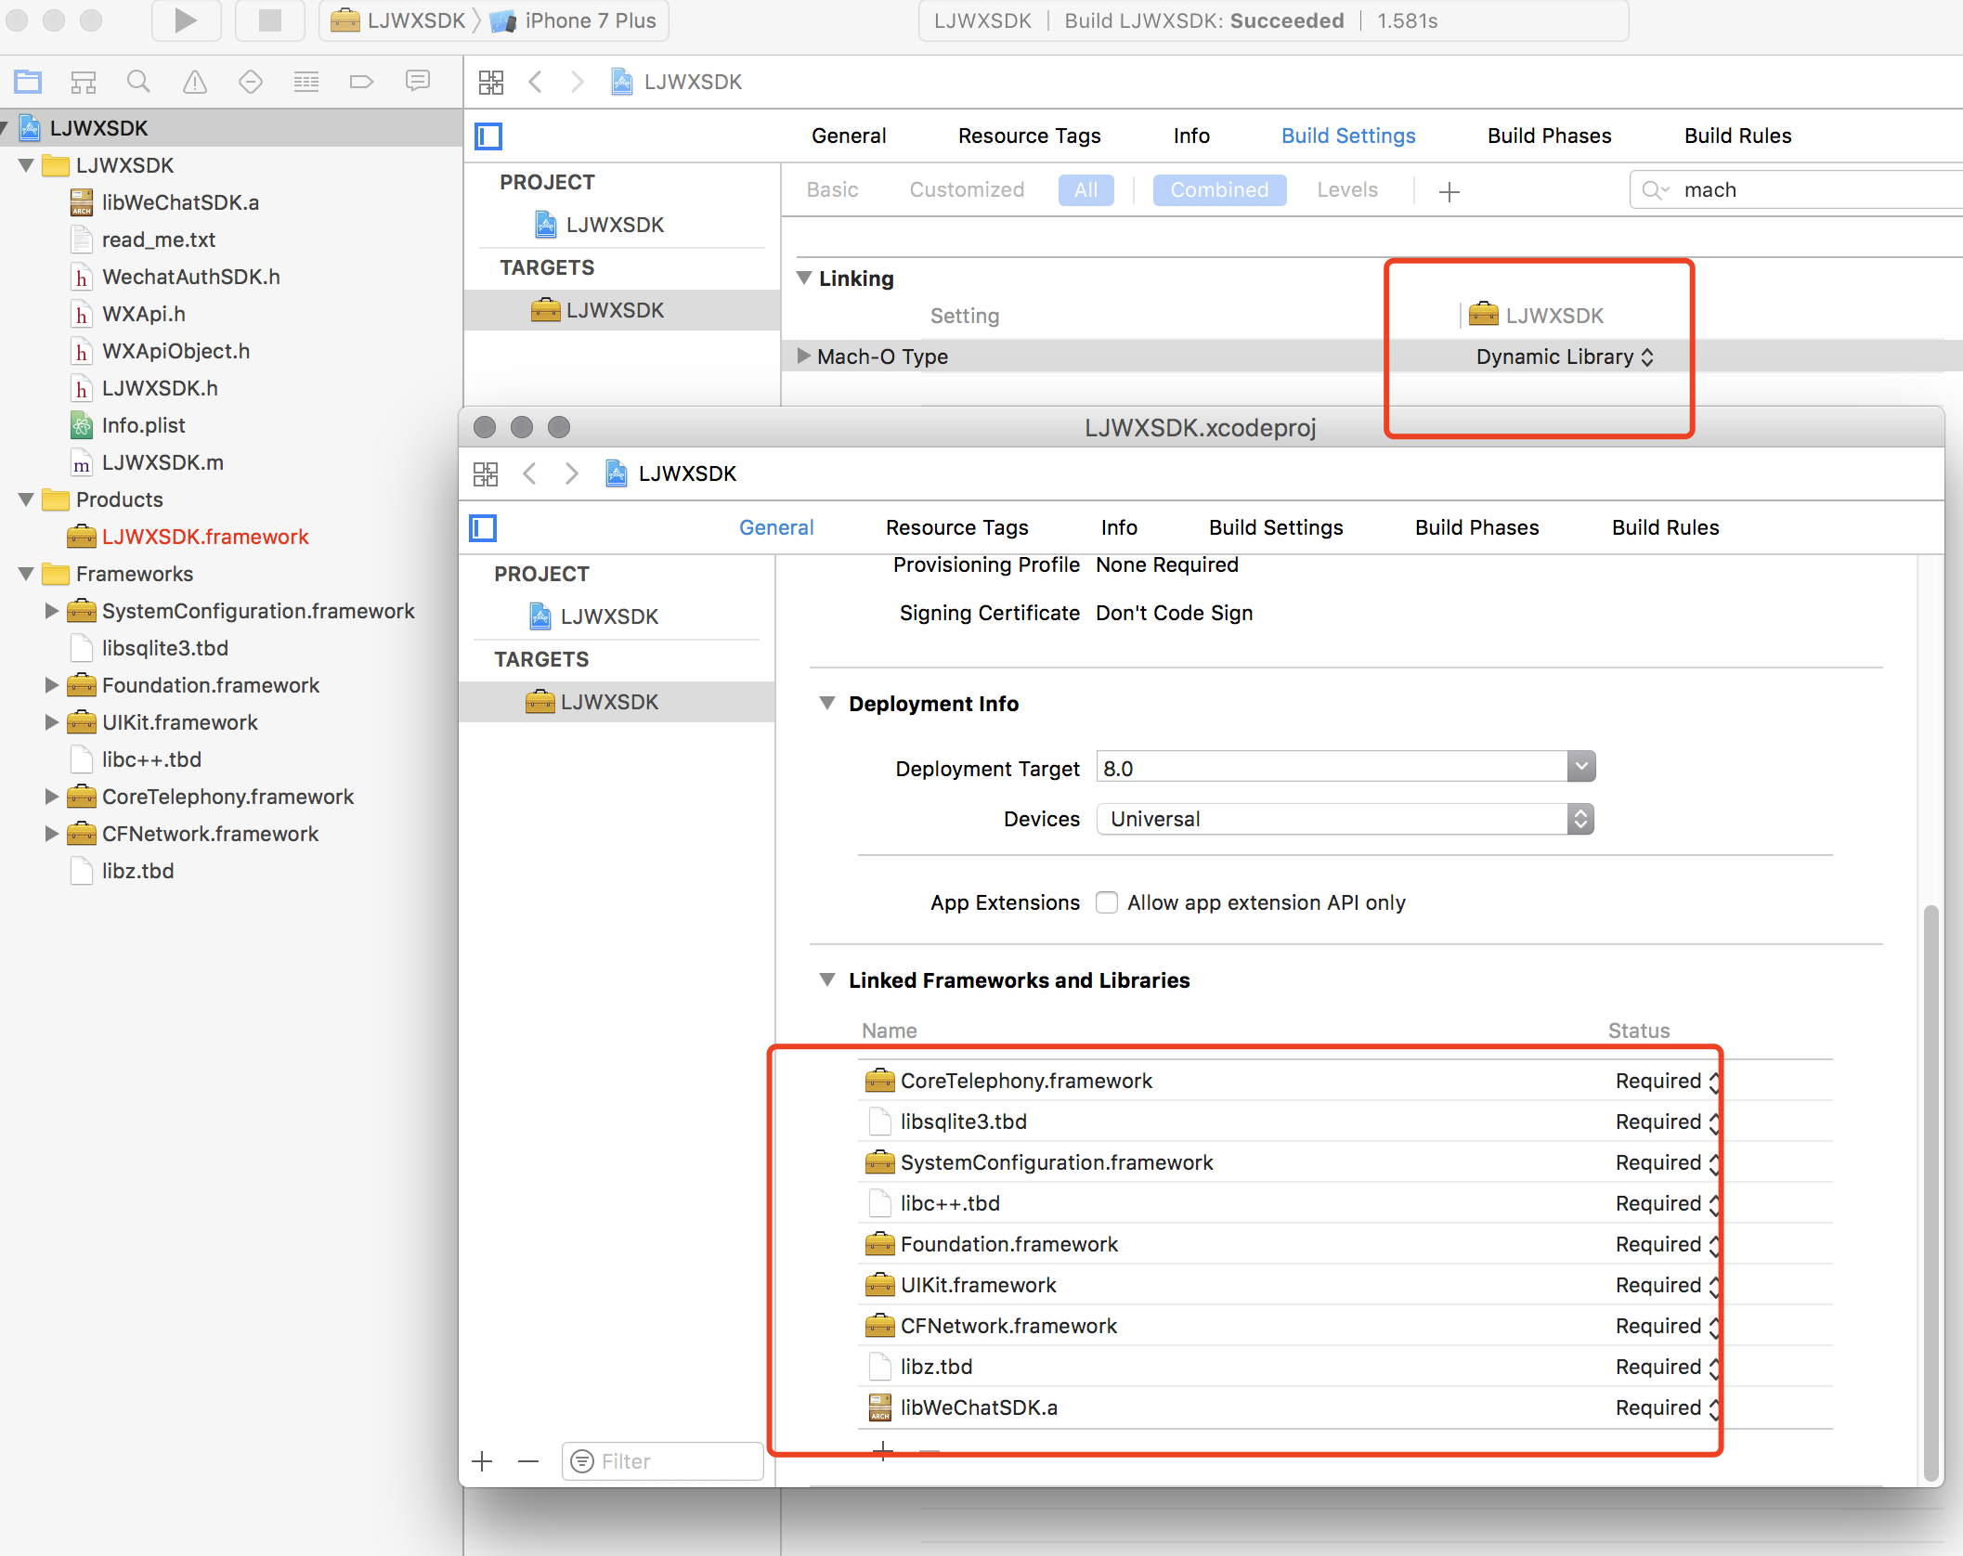Screen dimensions: 1963x1556
Task: Open the Issue navigator warning icon
Action: [194, 82]
